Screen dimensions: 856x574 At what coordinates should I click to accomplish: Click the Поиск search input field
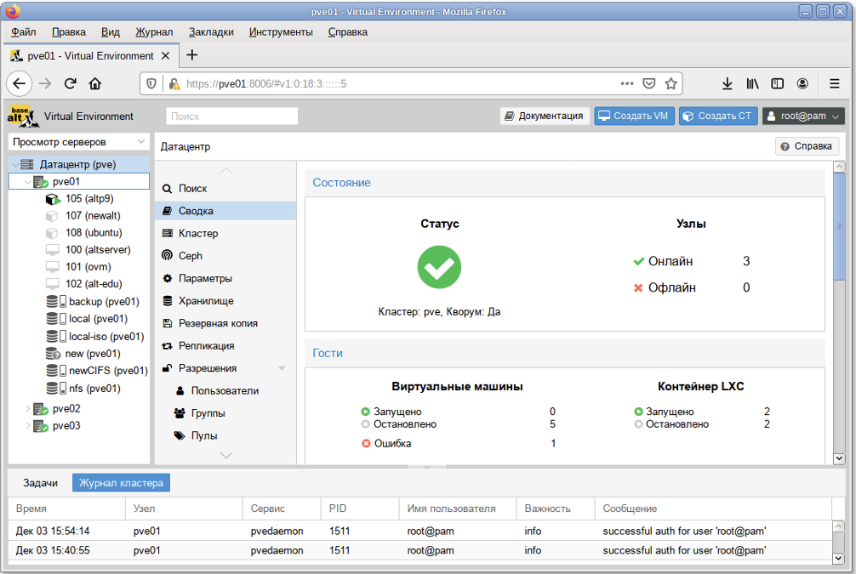tap(231, 117)
